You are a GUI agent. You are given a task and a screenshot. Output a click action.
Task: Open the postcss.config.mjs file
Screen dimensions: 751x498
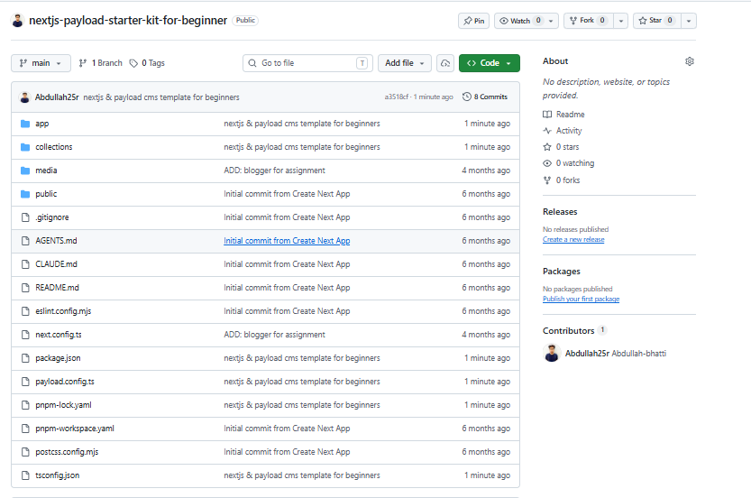(67, 453)
